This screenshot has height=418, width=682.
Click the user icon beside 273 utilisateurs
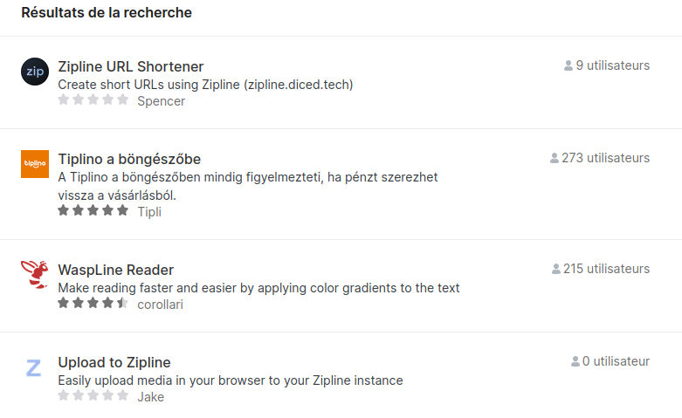point(555,158)
